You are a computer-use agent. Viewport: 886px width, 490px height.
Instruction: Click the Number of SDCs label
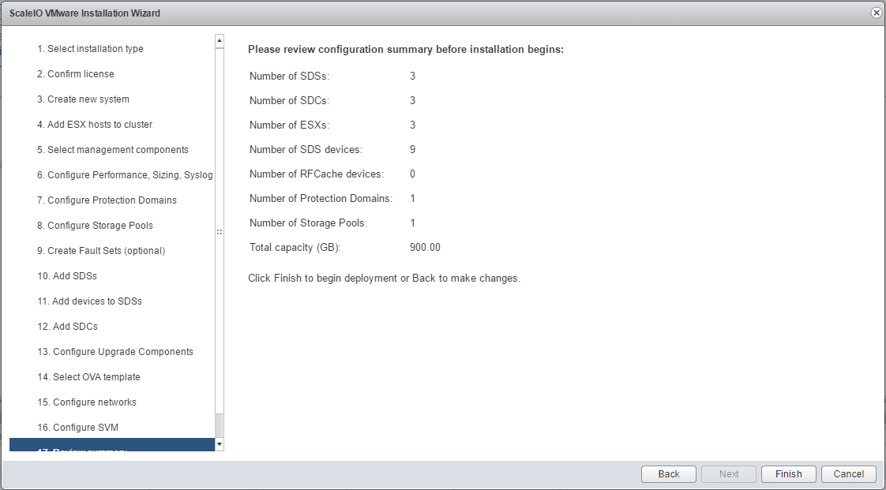pos(289,100)
